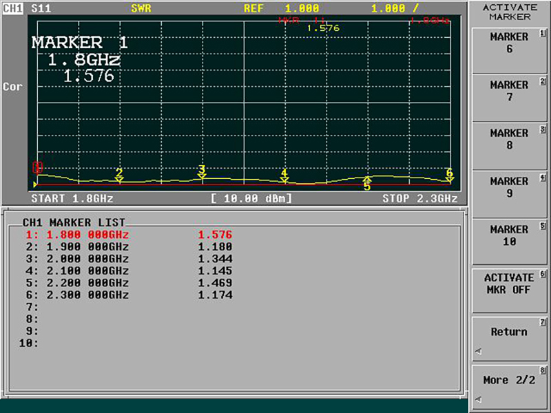This screenshot has height=413, width=551.
Task: Activate Marker 8 softkey
Action: 509,139
